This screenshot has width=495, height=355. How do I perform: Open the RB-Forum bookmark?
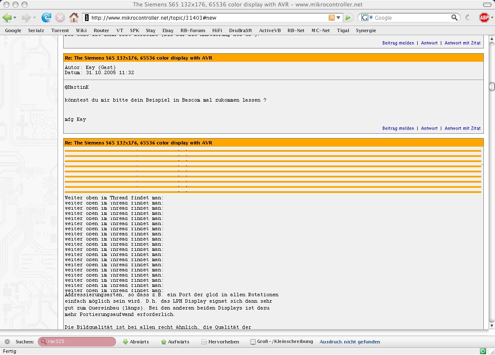(x=193, y=30)
